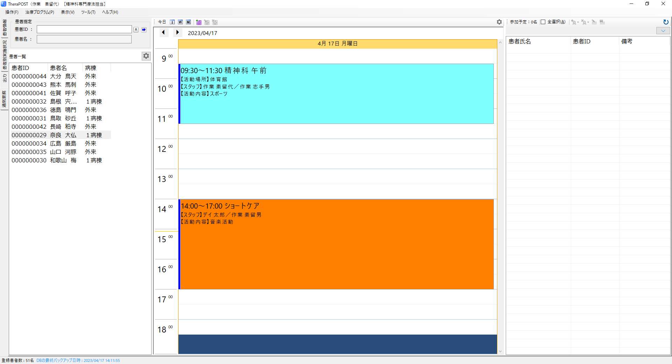Open remove participant dropdown arrow
Image resolution: width=672 pixels, height=364 pixels.
(x=588, y=22)
